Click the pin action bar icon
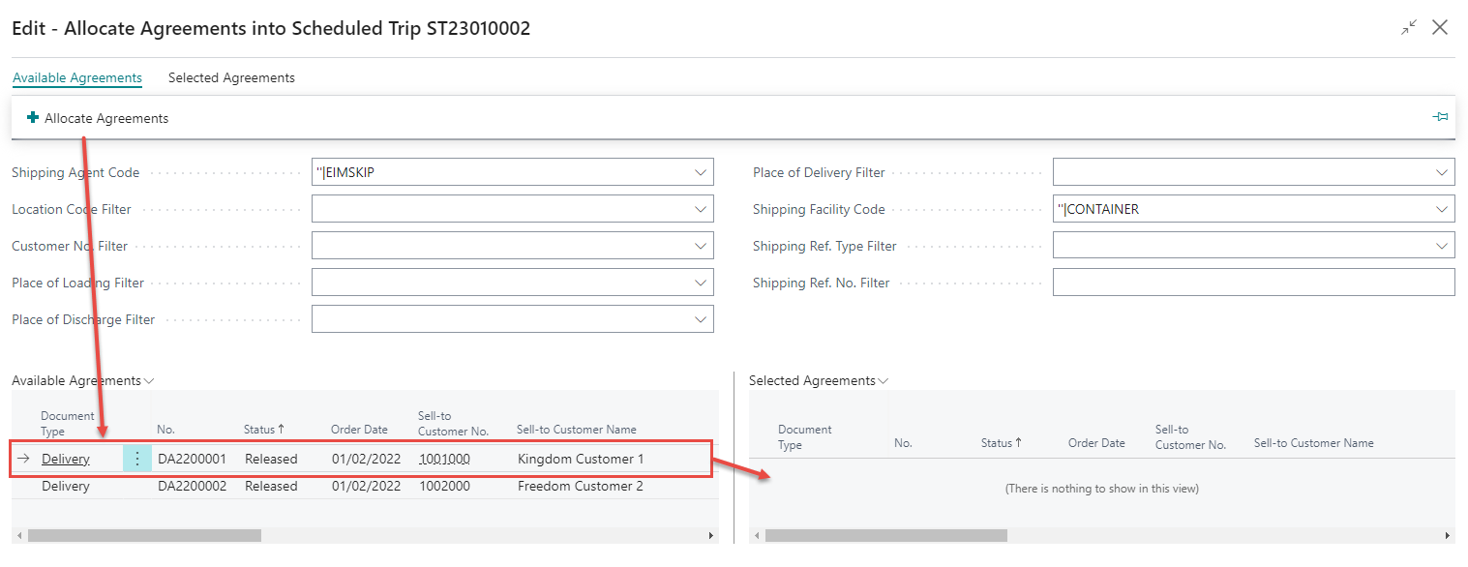This screenshot has width=1468, height=567. (x=1440, y=117)
